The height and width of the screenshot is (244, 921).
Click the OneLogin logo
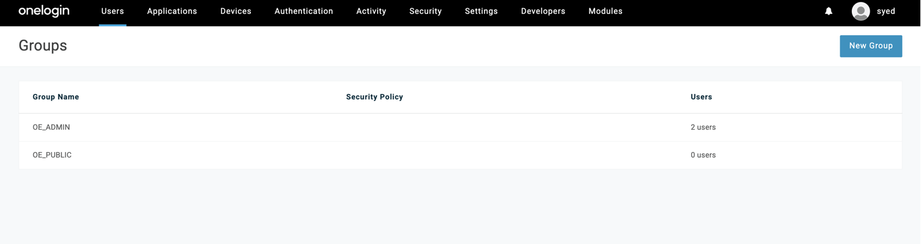point(44,11)
